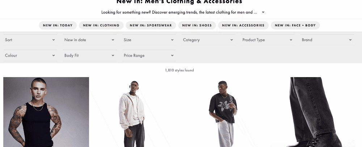Choose New In: Accessories

coord(243,25)
